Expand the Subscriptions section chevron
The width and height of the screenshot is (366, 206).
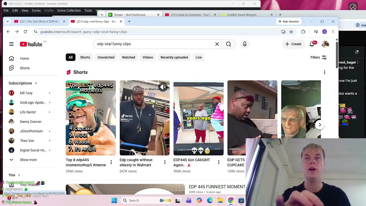pos(36,83)
